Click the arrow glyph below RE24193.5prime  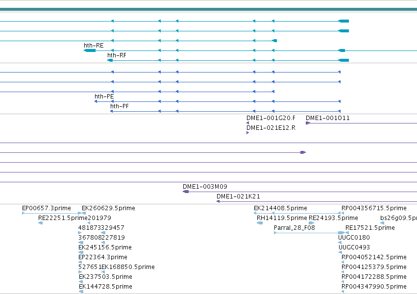pos(311,223)
